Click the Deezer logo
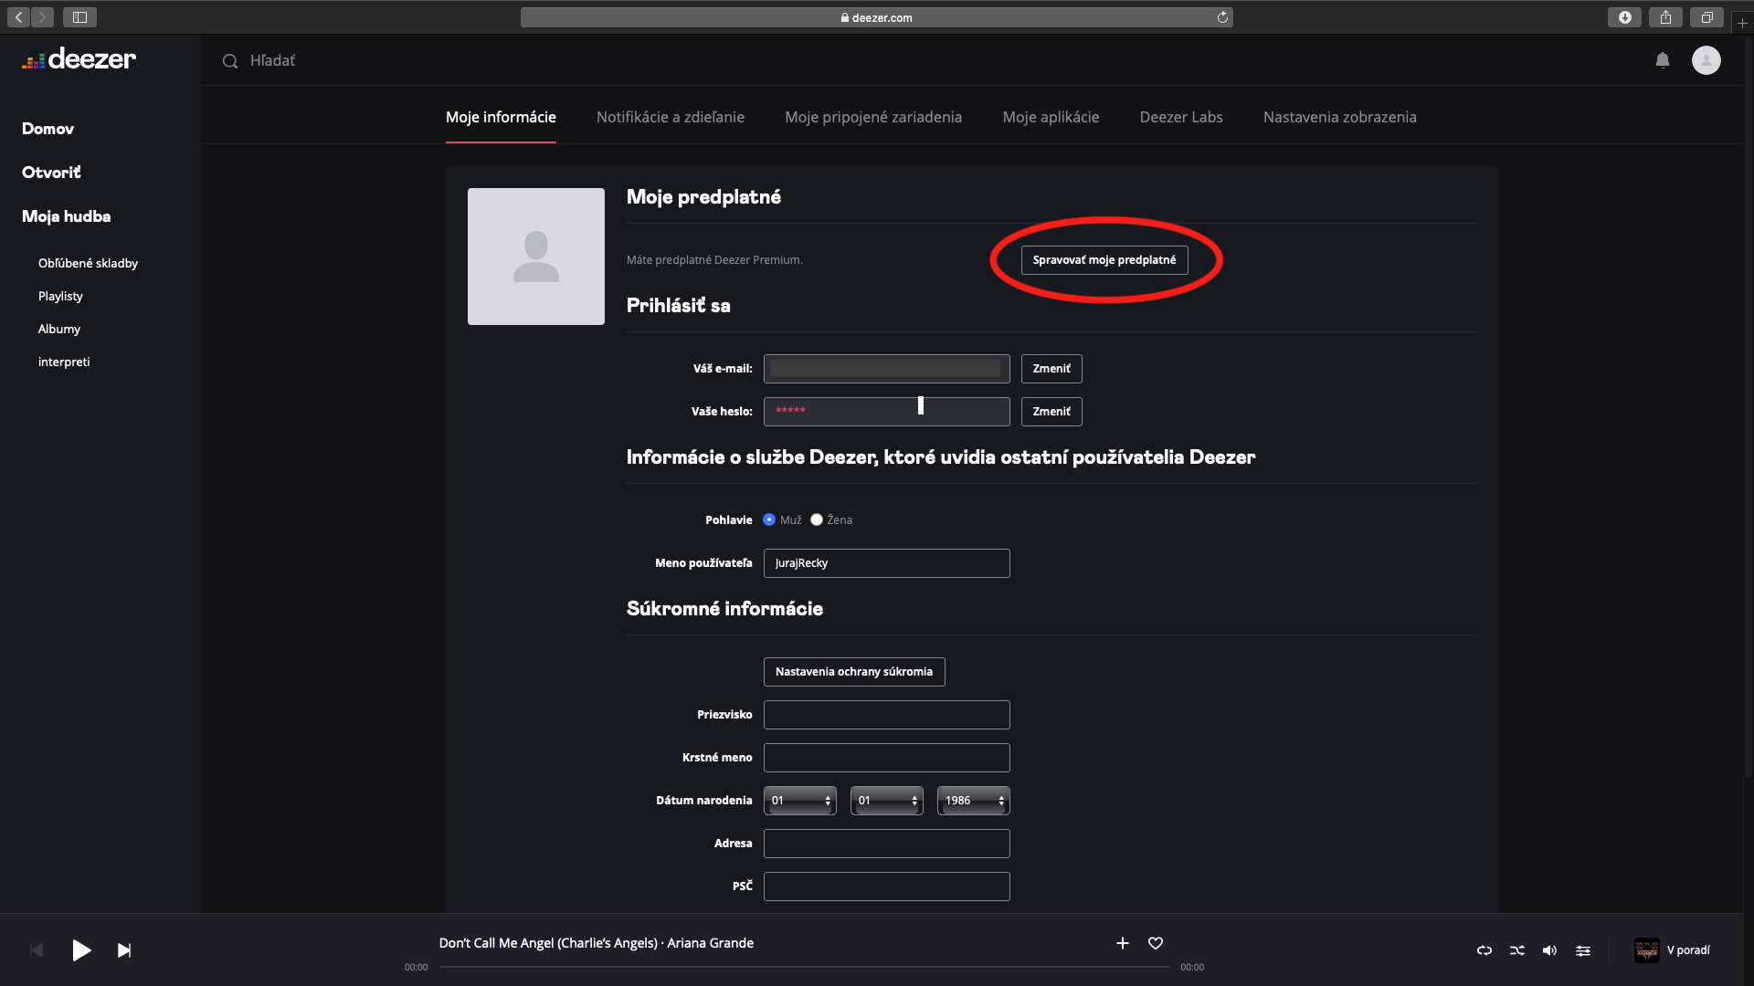 tap(79, 59)
